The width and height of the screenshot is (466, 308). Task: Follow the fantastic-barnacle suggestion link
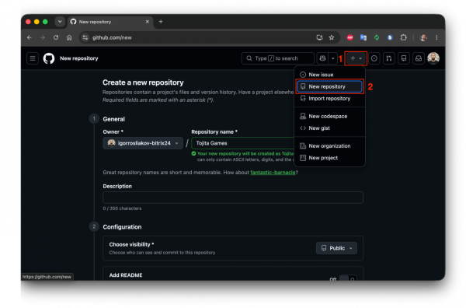(x=273, y=173)
